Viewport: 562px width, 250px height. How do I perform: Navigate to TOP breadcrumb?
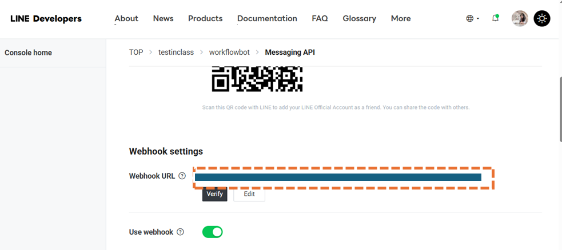[136, 53]
